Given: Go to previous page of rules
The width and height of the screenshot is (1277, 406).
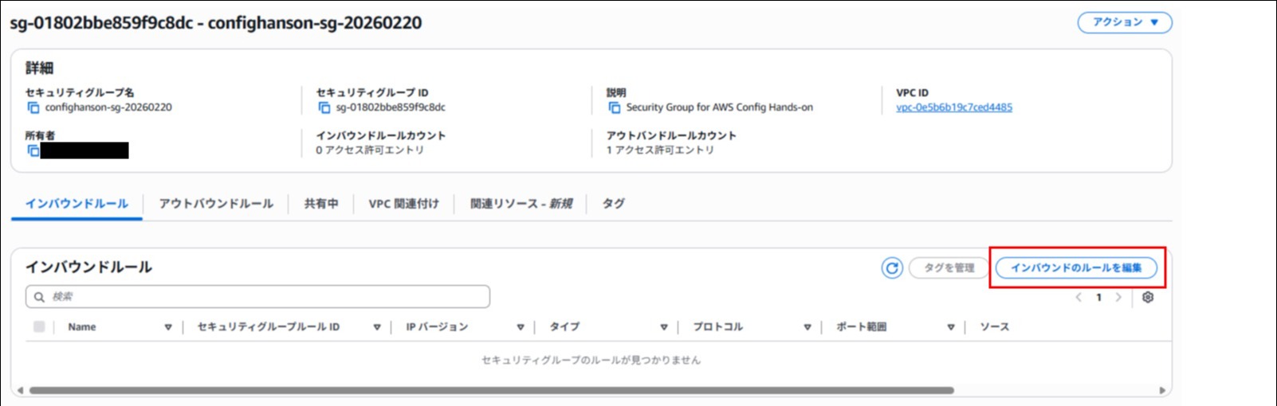Looking at the screenshot, I should 1079,297.
